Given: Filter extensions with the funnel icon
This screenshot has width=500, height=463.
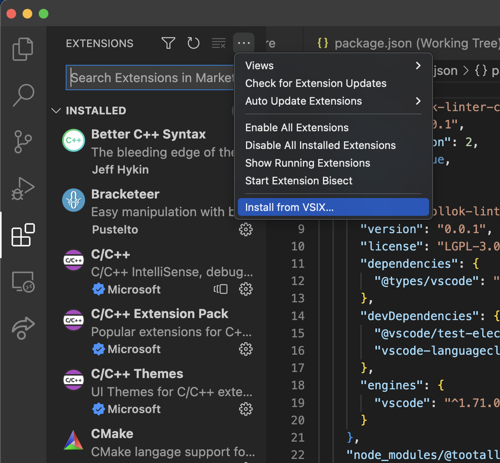Looking at the screenshot, I should [168, 43].
